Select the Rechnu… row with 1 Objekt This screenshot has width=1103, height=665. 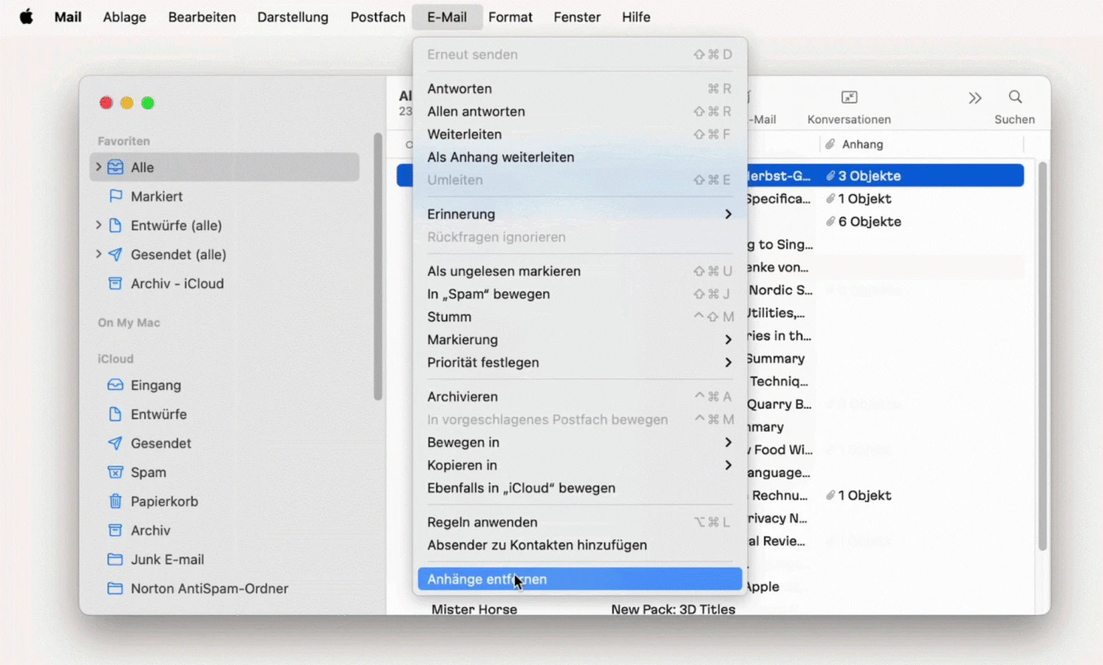886,495
